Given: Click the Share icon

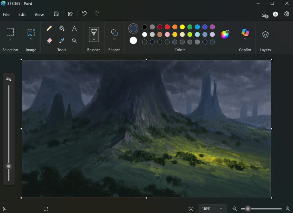Looking at the screenshot, I should [x=70, y=14].
